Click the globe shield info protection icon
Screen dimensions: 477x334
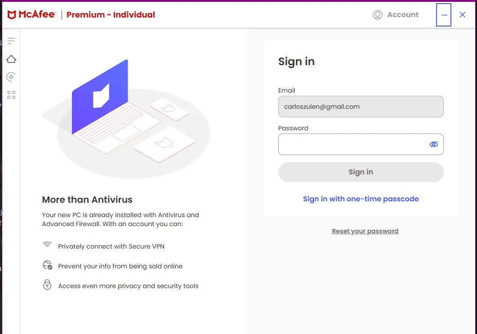(48, 265)
